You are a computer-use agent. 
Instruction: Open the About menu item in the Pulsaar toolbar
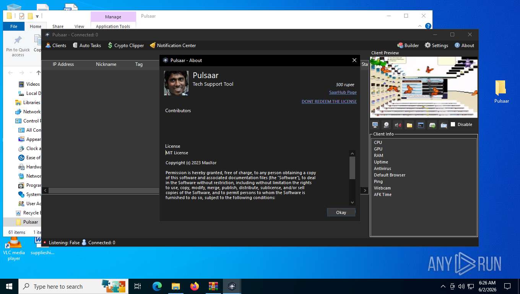tap(464, 45)
